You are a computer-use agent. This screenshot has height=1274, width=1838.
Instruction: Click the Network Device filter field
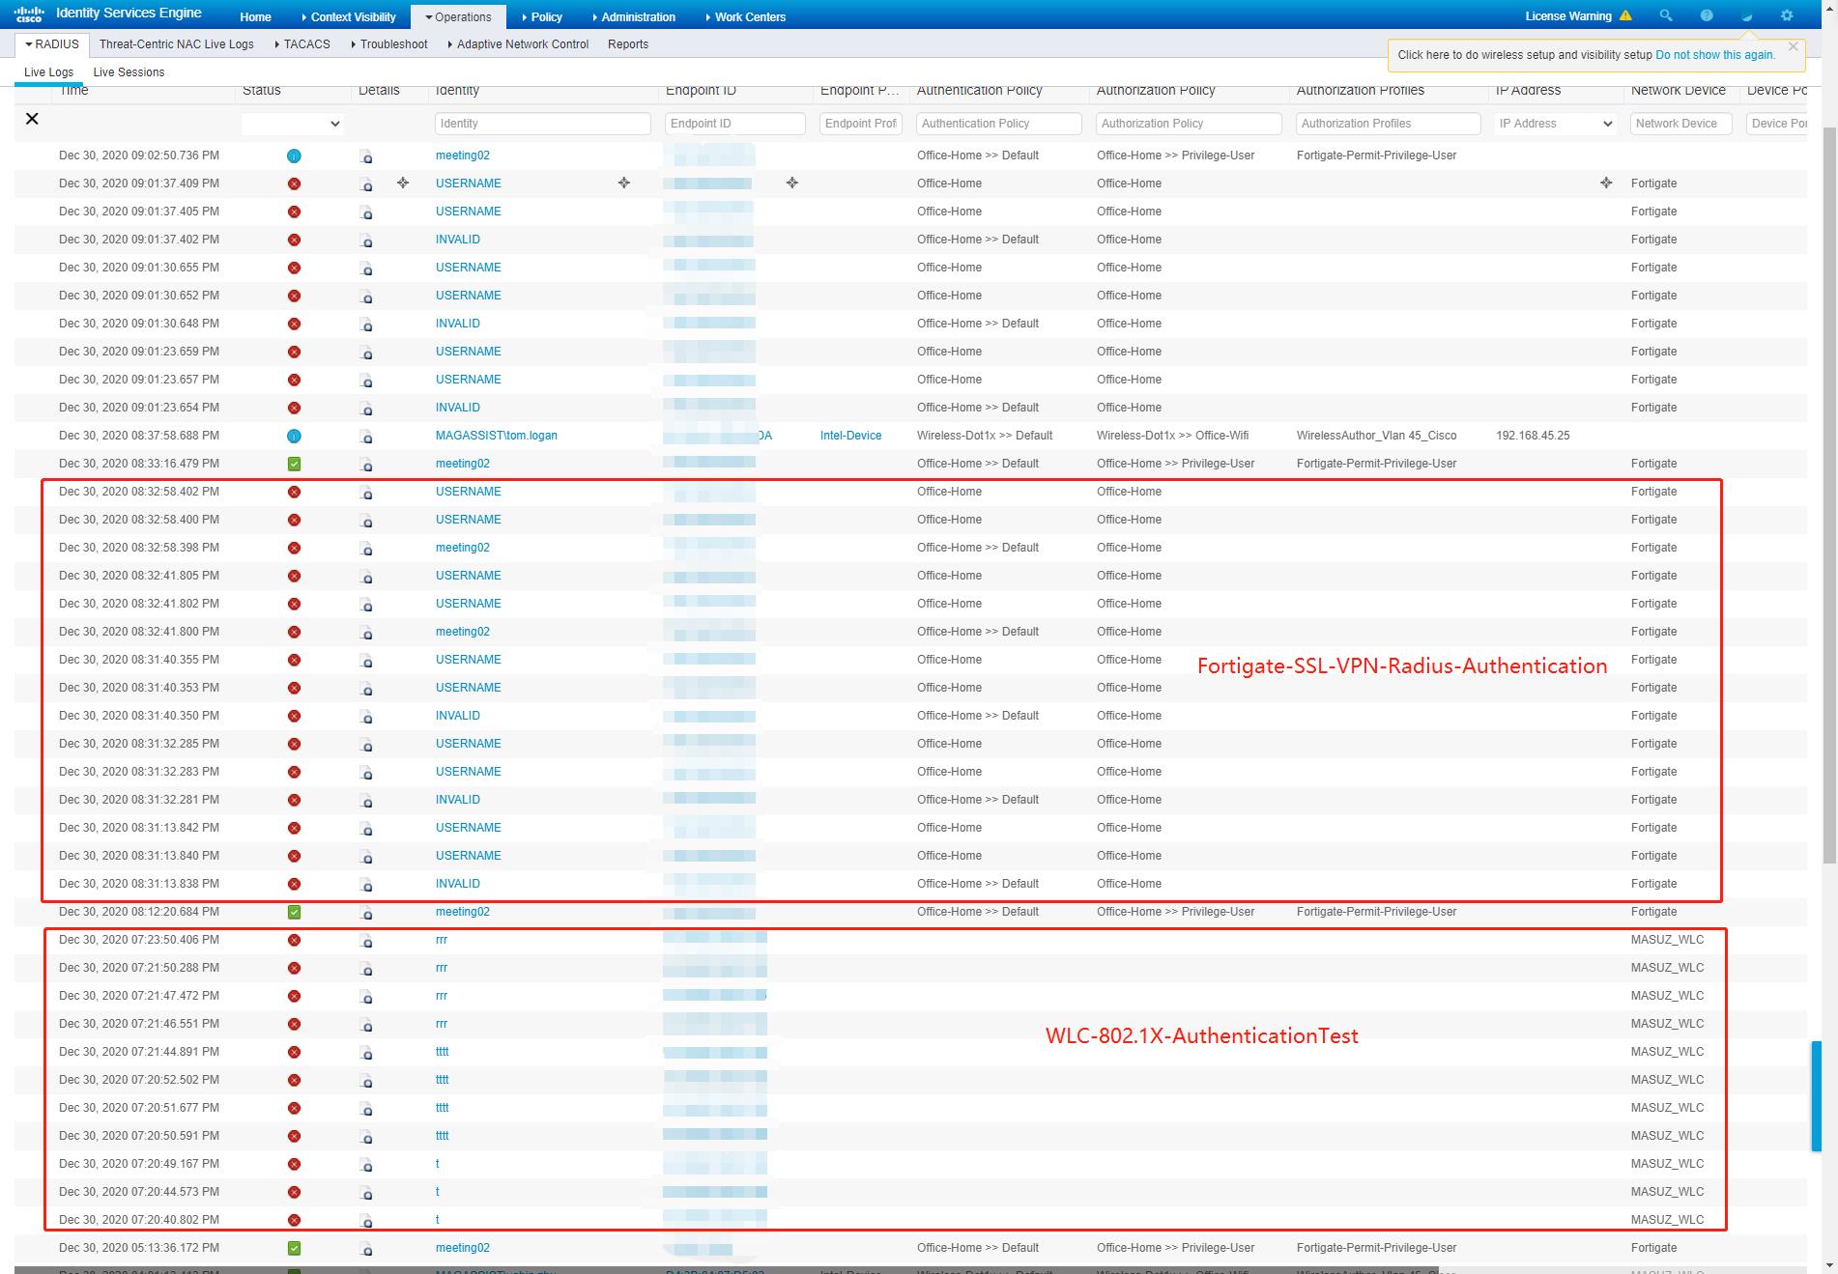pos(1683,124)
